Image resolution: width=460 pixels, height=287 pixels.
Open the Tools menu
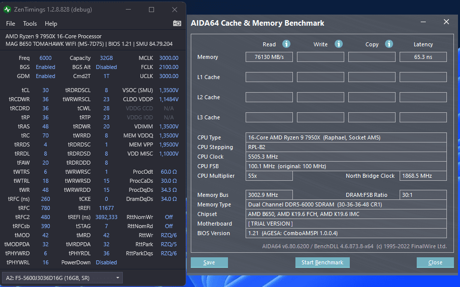pyautogui.click(x=30, y=24)
